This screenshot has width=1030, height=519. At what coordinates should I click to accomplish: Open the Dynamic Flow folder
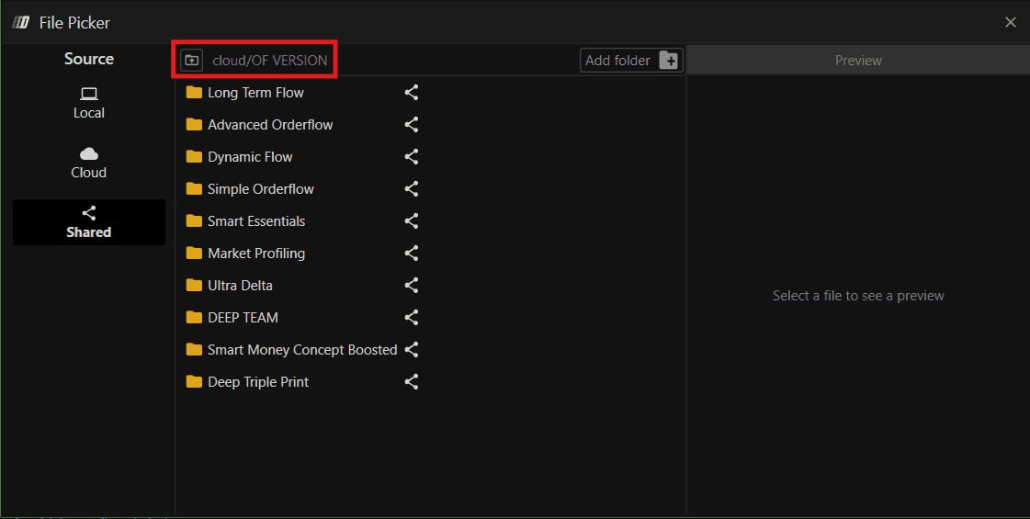pyautogui.click(x=250, y=157)
